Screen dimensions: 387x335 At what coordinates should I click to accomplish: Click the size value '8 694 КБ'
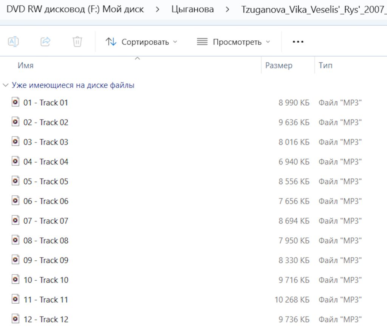click(x=294, y=221)
